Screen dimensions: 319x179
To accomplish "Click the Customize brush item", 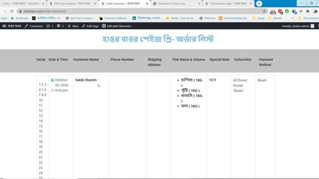I will [33, 26].
